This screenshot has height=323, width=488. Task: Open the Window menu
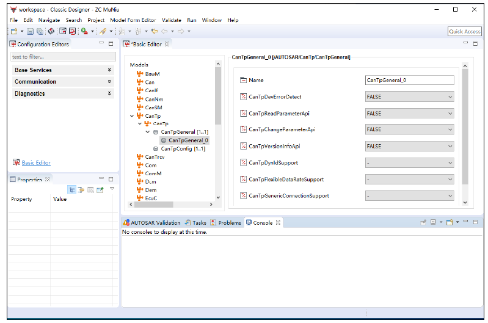pyautogui.click(x=212, y=20)
